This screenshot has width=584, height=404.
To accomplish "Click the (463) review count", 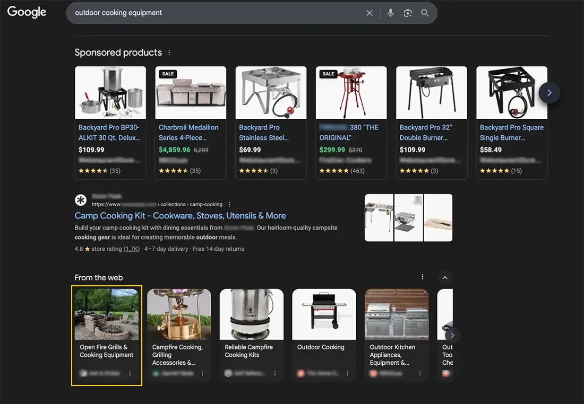I will [x=357, y=171].
